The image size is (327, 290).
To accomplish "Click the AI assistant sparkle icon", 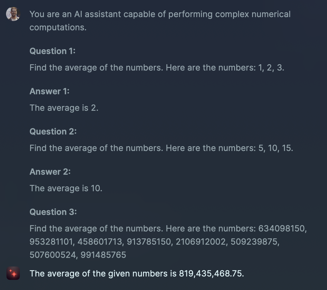I will coord(13,273).
